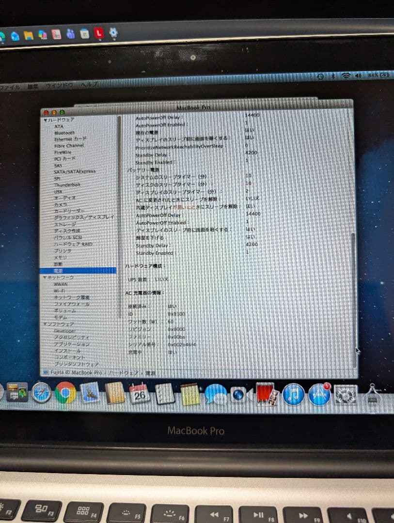Open the volume control in the menu bar

(359, 76)
